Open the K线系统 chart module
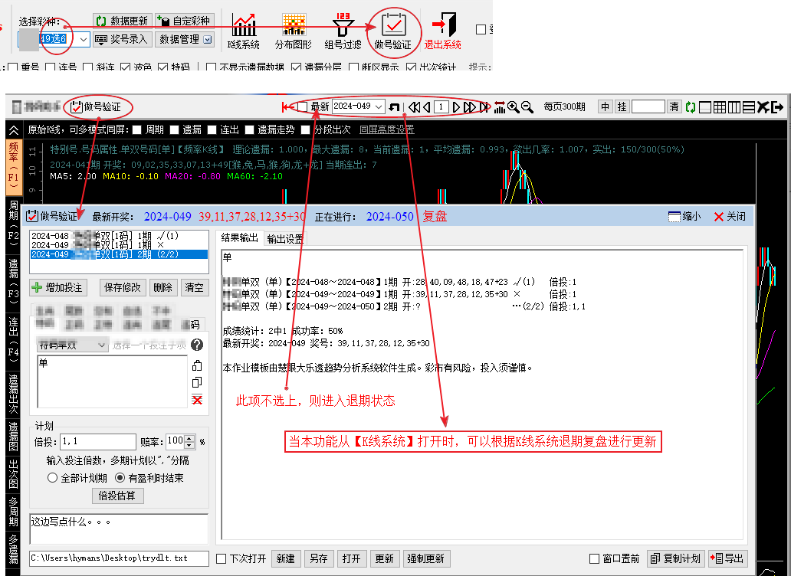The image size is (791, 576). (x=244, y=31)
